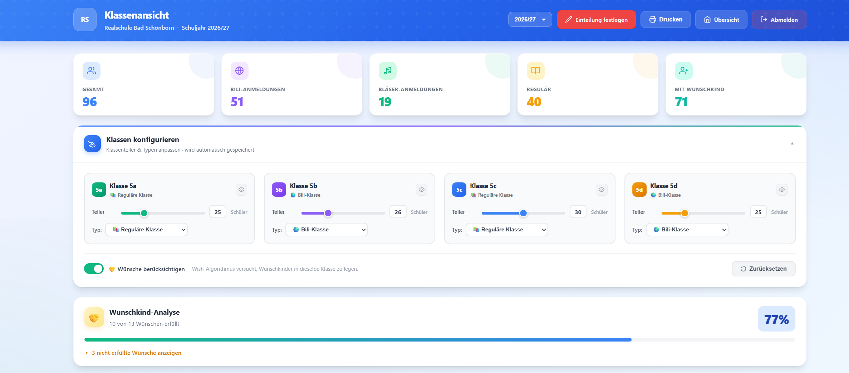This screenshot has height=373, width=849.
Task: Open the Typ dropdown for Klasse 5b
Action: point(327,230)
